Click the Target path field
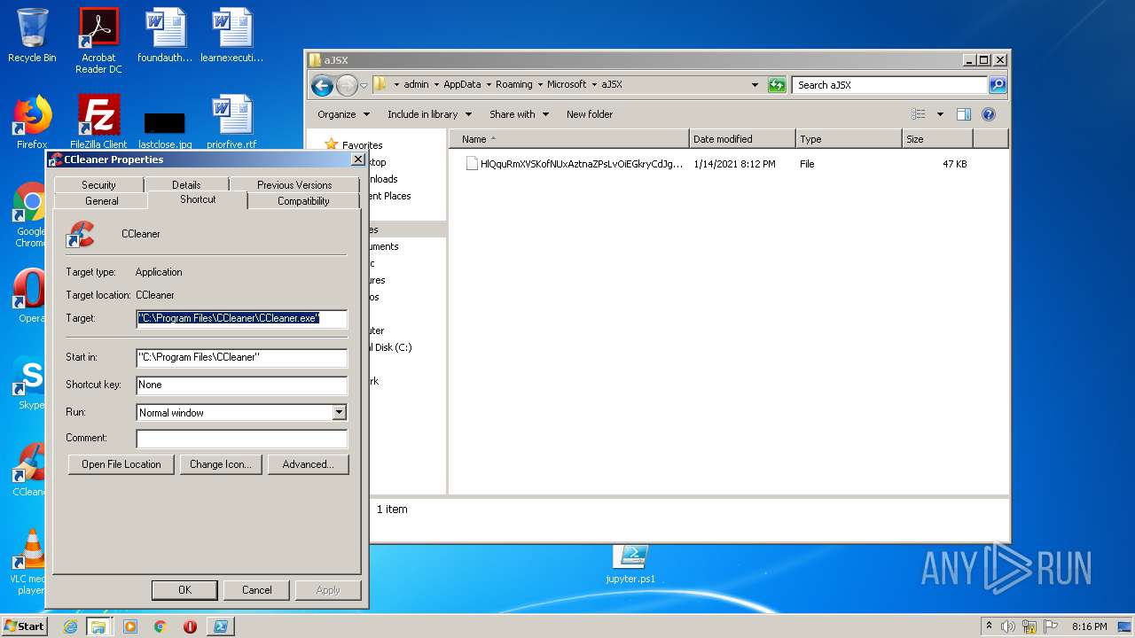The width and height of the screenshot is (1135, 638). click(241, 318)
